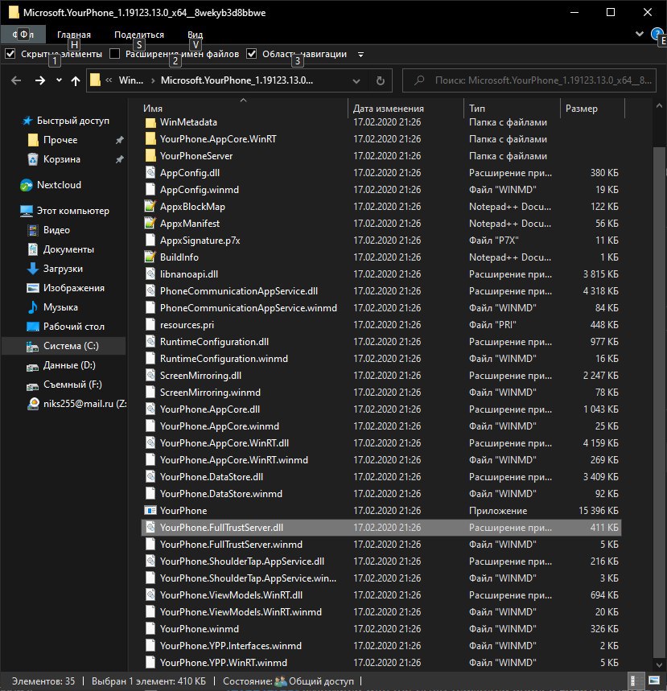Toggle the hidden items checkbox
This screenshot has width=667, height=691.
[x=10, y=54]
